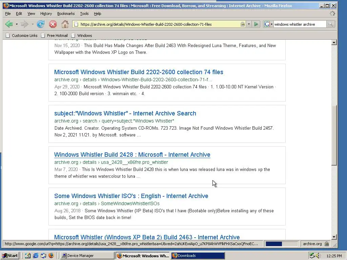Open the Help menu
The width and height of the screenshot is (347, 260).
coord(97,14)
